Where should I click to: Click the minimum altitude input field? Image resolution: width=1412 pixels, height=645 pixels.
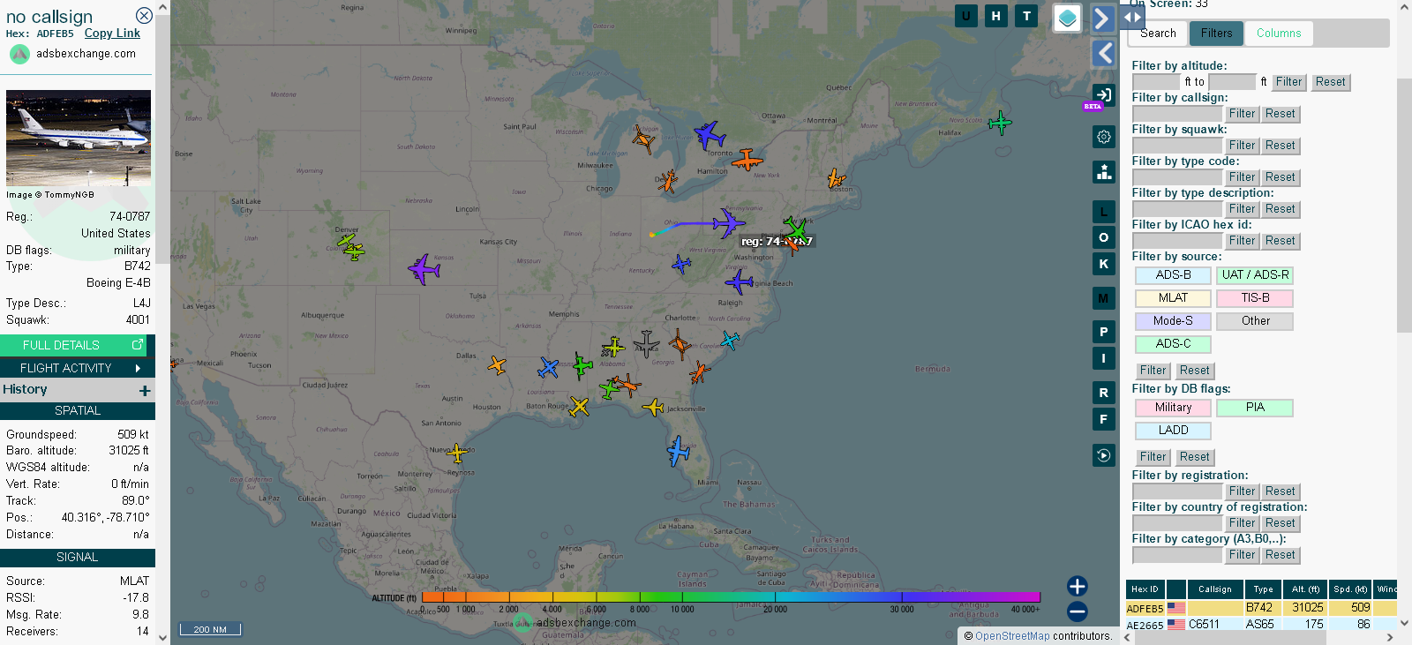pyautogui.click(x=1156, y=82)
